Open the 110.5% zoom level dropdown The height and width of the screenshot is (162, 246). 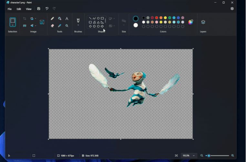[194, 156]
